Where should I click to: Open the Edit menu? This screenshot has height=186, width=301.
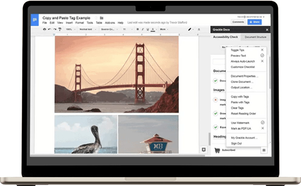coord(52,23)
